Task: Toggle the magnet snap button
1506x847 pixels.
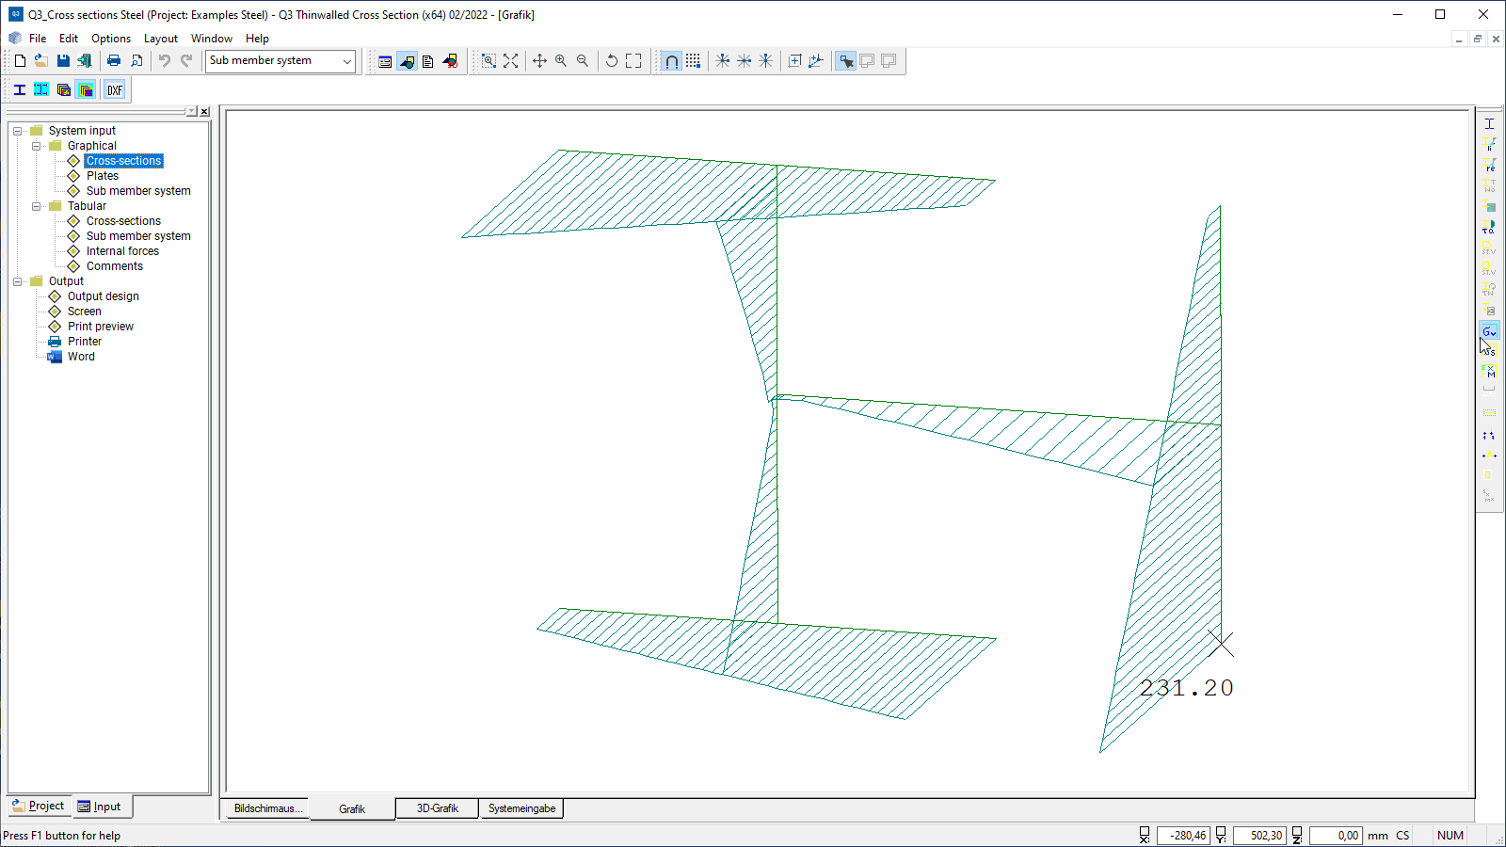Action: point(671,61)
